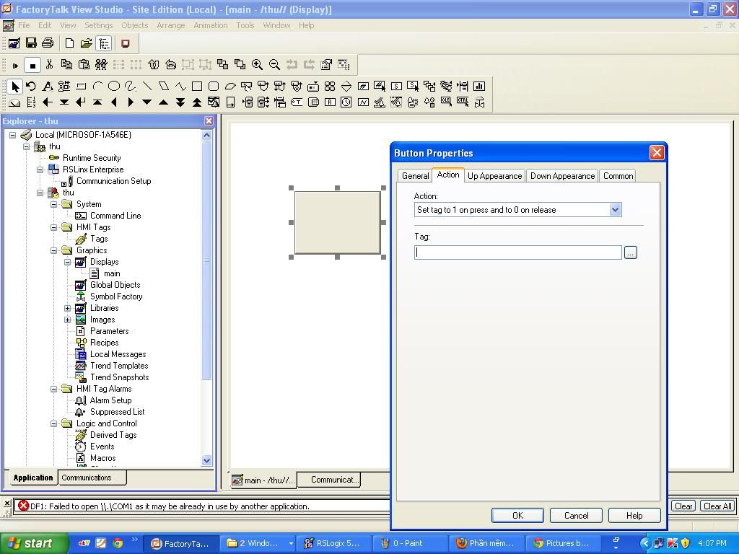This screenshot has width=739, height=554.
Task: Pick the OLE object tool
Action: (446, 102)
